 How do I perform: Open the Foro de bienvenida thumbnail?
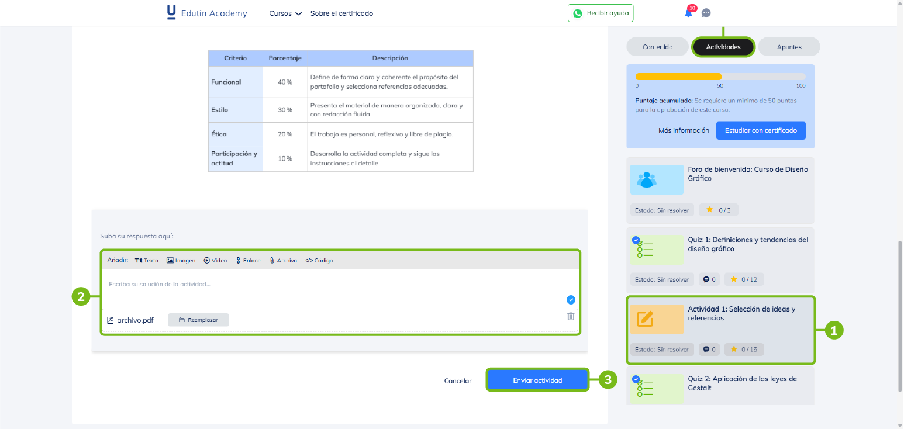pos(657,179)
